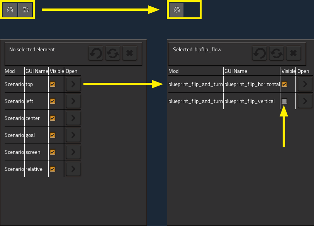The image size is (314, 226).
Task: Open the 'goal' GUI element
Action: click(73, 135)
